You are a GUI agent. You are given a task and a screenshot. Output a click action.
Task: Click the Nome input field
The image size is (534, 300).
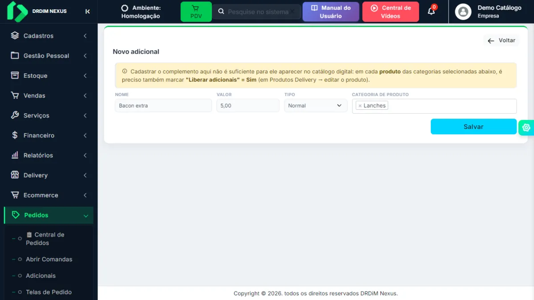(x=163, y=105)
